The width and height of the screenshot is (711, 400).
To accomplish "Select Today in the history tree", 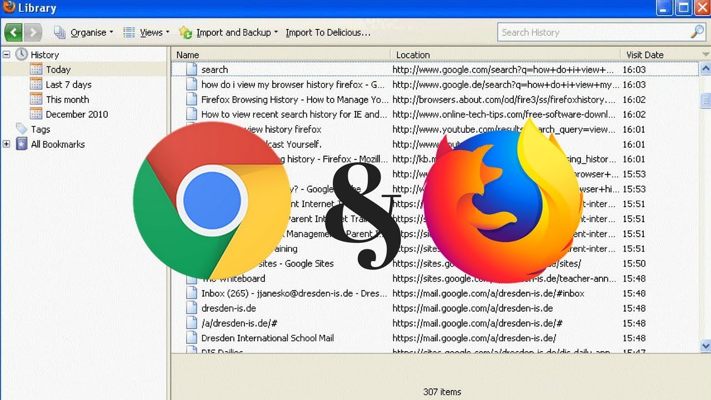I will (x=58, y=69).
